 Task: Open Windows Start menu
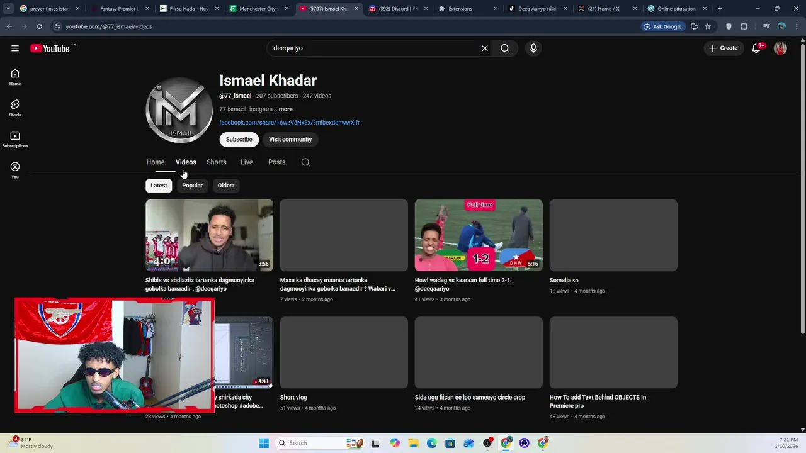263,443
